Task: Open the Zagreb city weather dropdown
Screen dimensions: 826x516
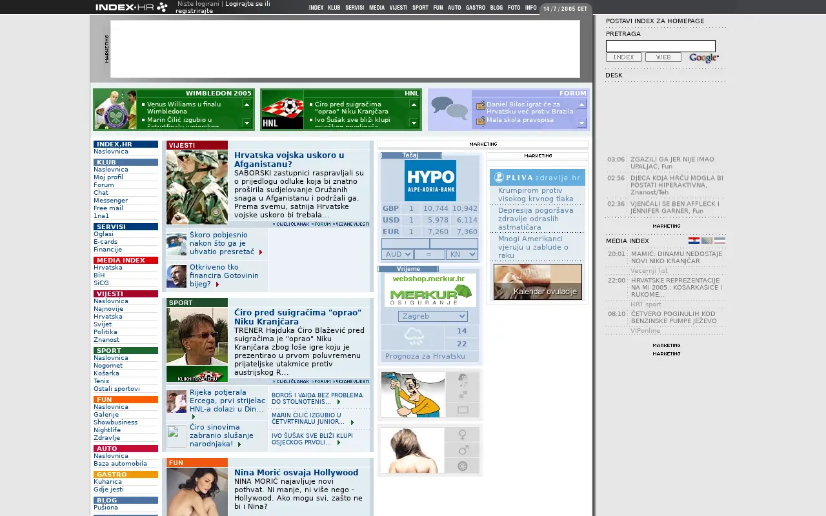Action: 432,316
